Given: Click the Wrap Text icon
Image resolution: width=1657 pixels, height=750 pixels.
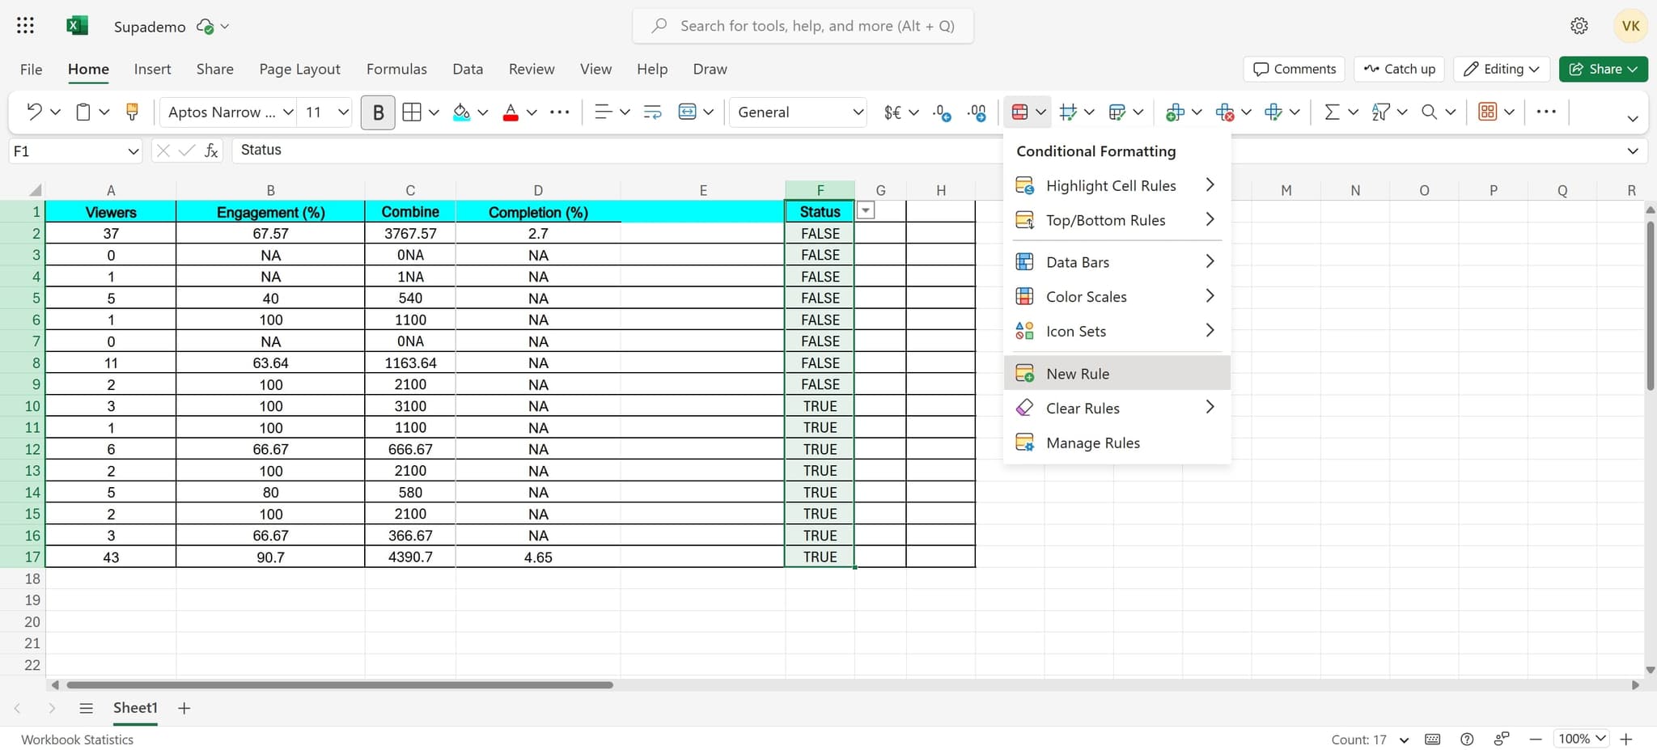Looking at the screenshot, I should (652, 112).
